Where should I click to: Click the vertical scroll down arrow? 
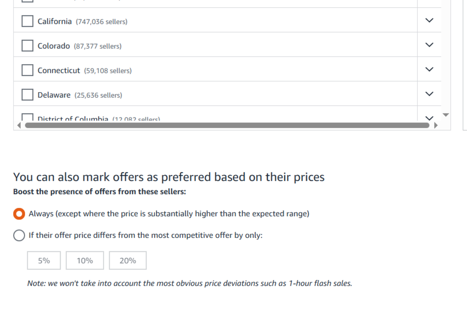point(446,115)
